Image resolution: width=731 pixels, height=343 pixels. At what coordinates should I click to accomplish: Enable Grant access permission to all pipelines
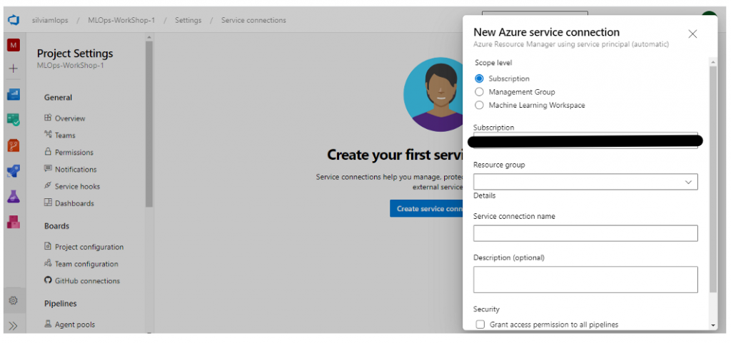480,325
